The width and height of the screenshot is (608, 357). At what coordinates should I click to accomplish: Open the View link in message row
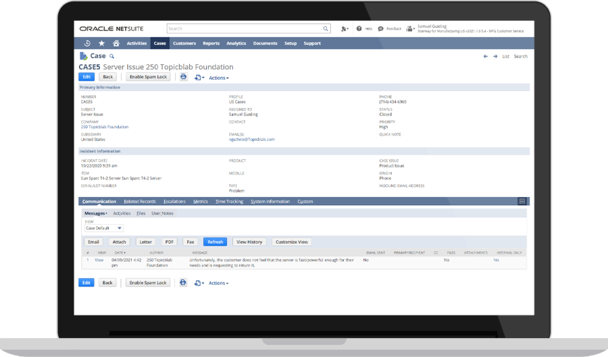(x=99, y=260)
